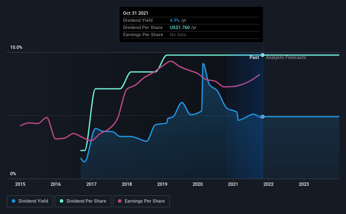Click the Analysts Forecasts label
346x214 pixels.
click(x=286, y=57)
